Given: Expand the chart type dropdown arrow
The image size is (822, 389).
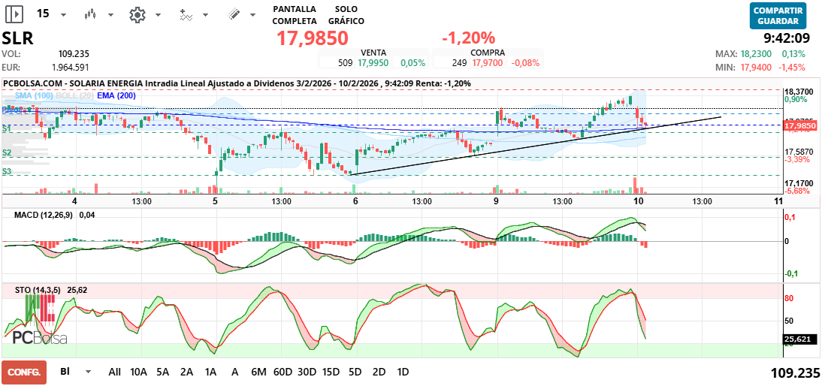Looking at the screenshot, I should click(x=111, y=15).
